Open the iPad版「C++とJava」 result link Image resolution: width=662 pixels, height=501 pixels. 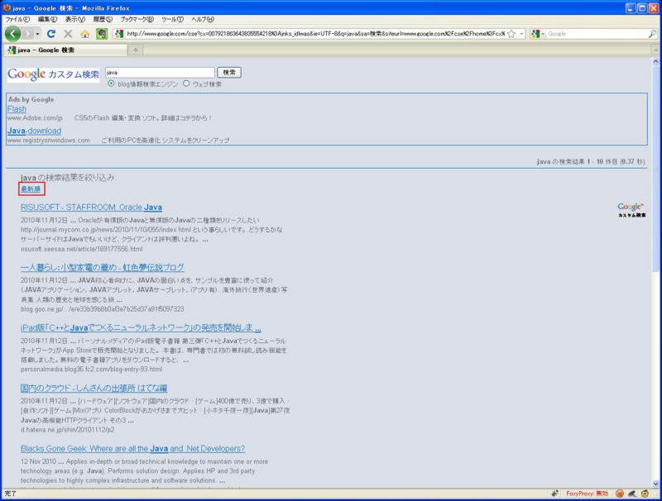point(141,327)
